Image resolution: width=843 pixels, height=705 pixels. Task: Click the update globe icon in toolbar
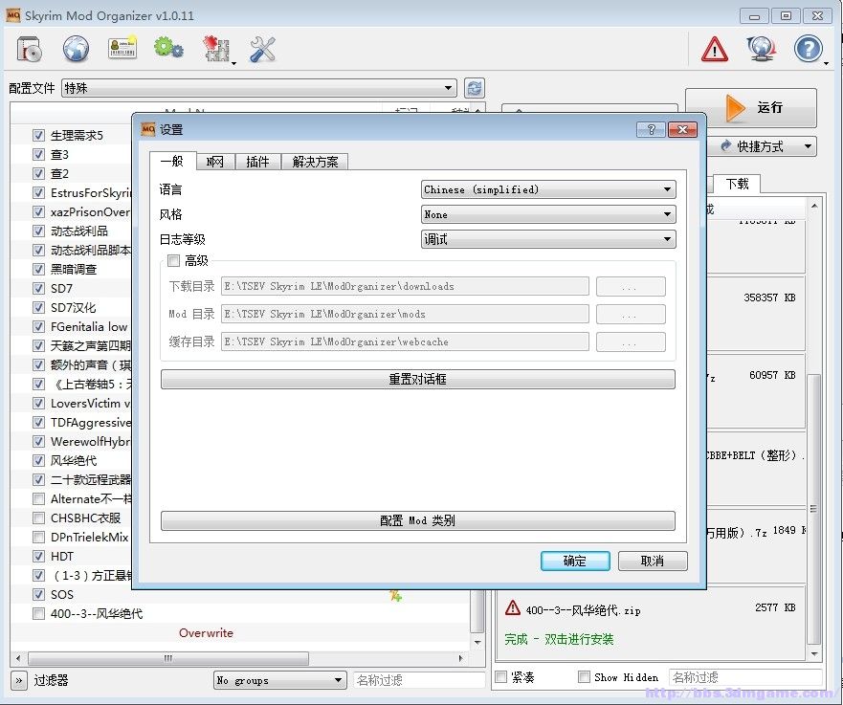(x=762, y=49)
